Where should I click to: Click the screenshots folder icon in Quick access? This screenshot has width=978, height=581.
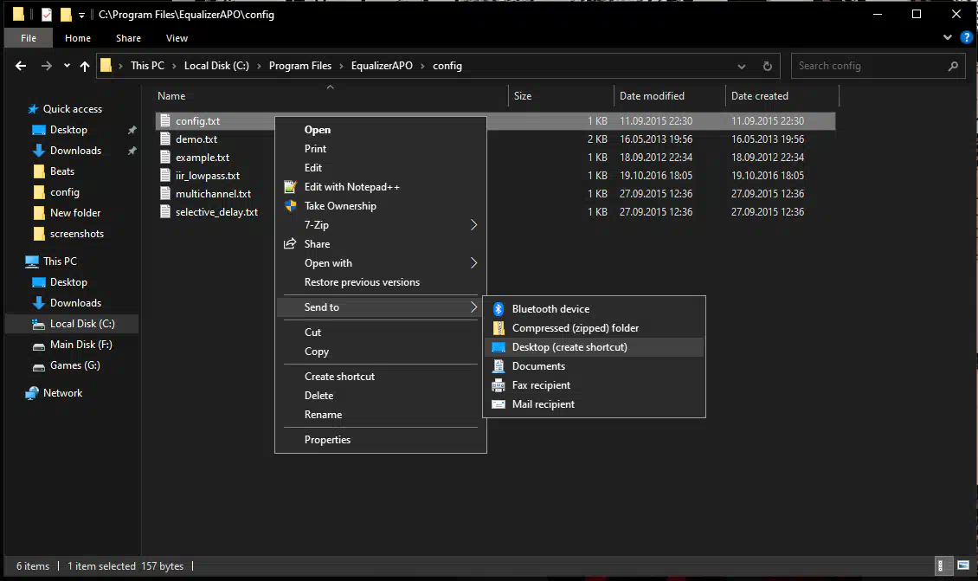pyautogui.click(x=39, y=234)
